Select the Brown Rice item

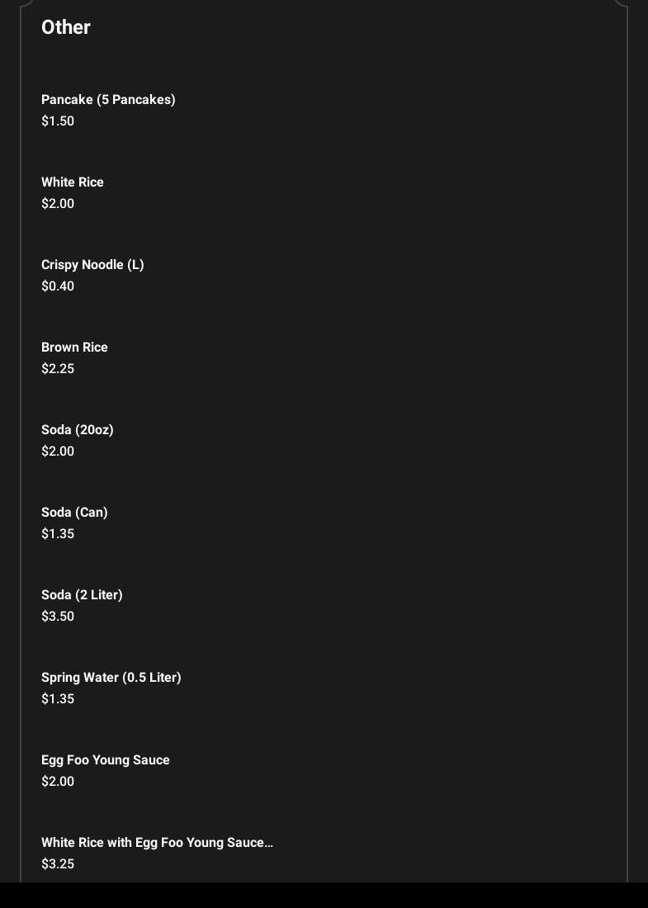pos(74,348)
